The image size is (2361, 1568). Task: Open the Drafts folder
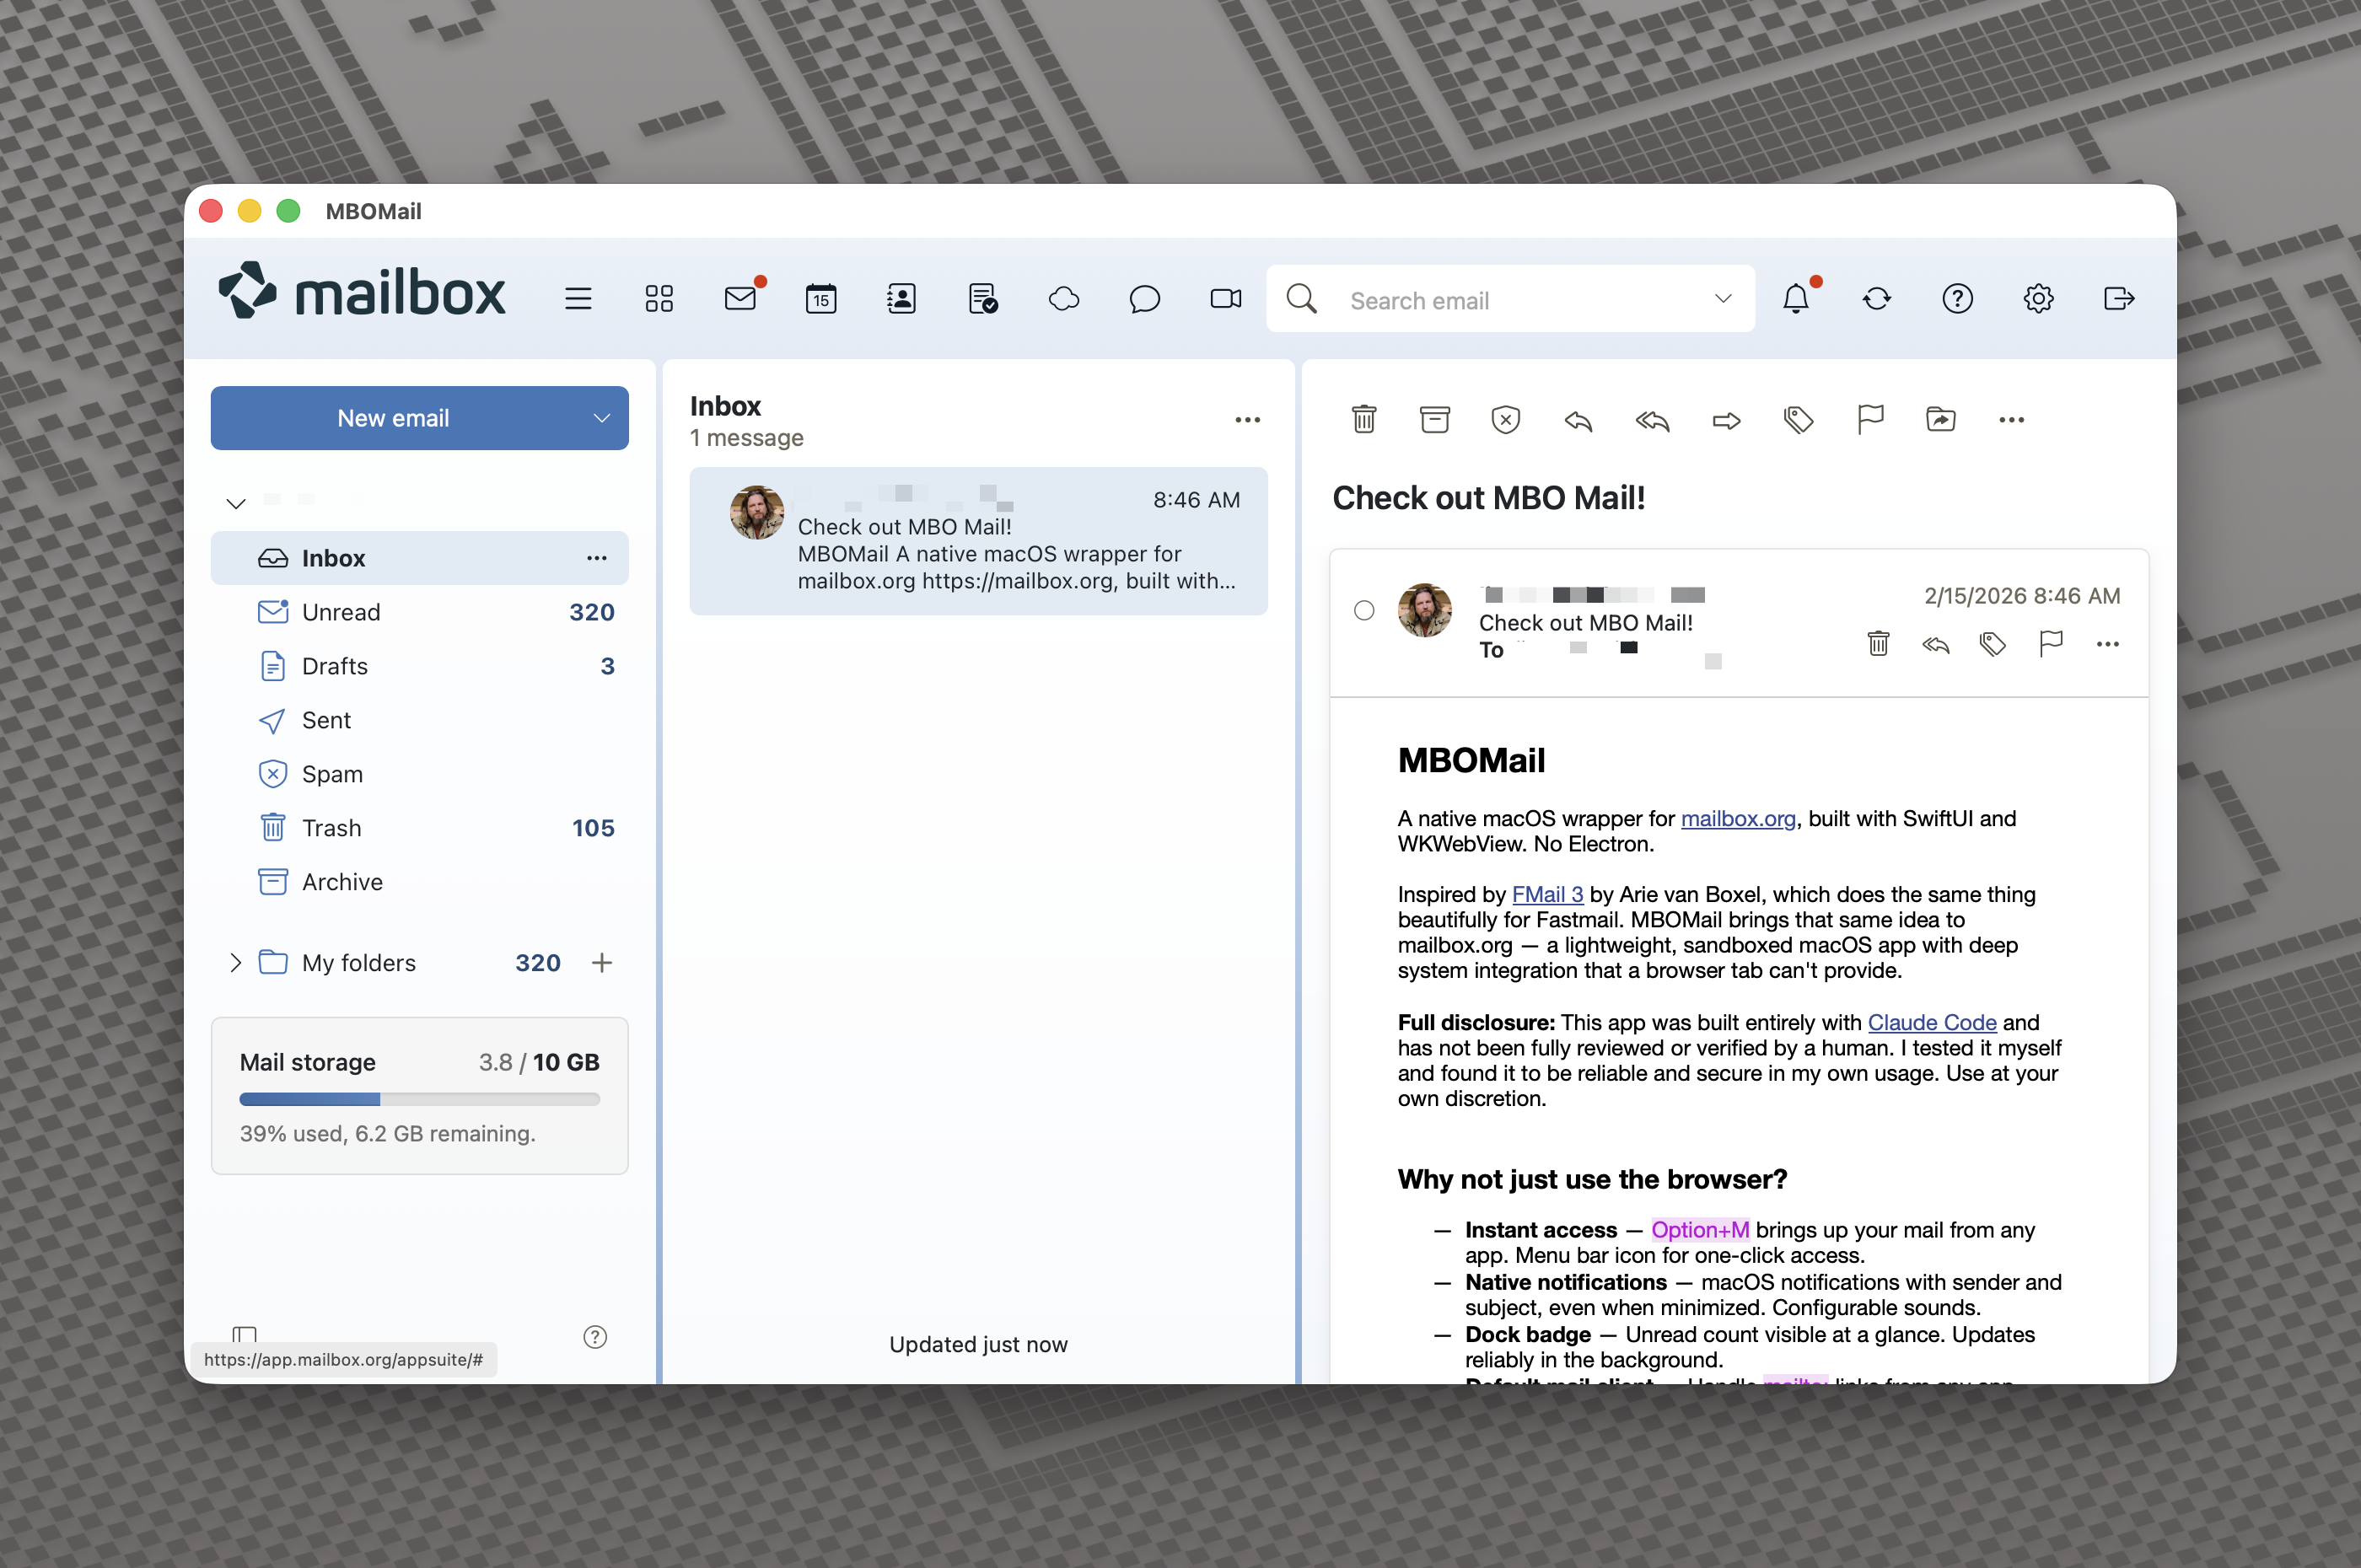click(x=333, y=665)
